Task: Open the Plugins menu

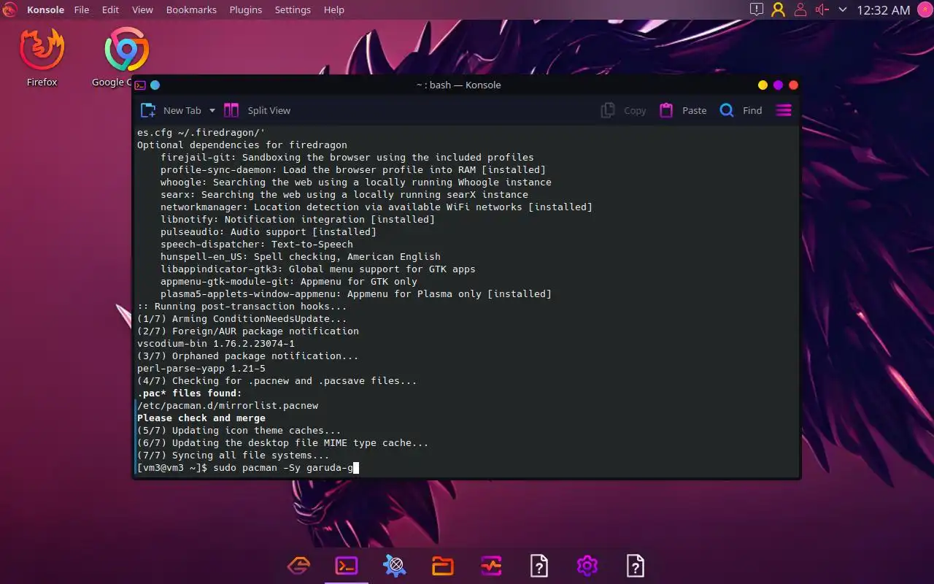Action: tap(245, 9)
